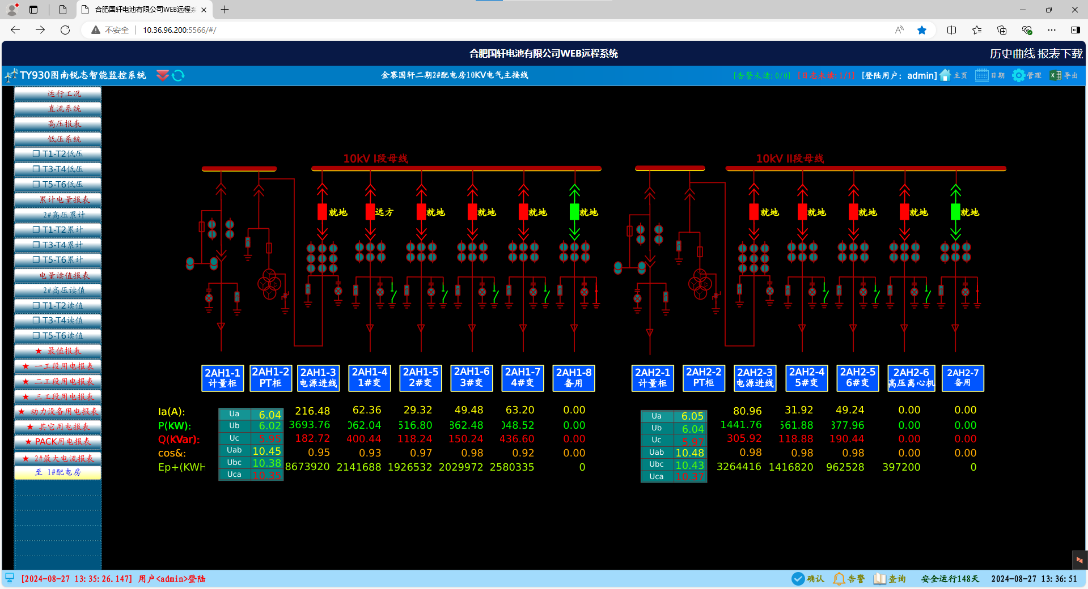Toggle the T3-T4累计 checkbox item
The width and height of the screenshot is (1088, 589).
point(58,245)
